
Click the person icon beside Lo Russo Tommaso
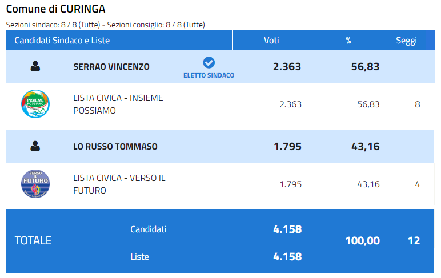35,146
